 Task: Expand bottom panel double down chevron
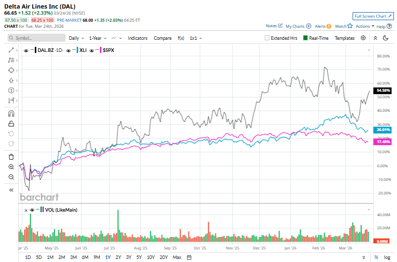tap(364, 257)
